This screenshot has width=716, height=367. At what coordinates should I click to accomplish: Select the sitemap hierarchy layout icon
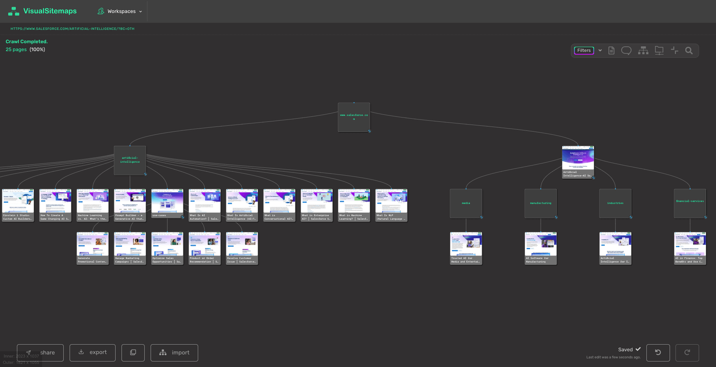click(643, 50)
